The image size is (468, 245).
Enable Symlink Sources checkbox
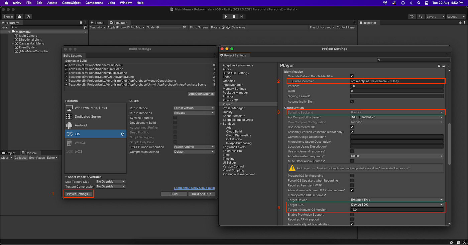tap(175, 118)
